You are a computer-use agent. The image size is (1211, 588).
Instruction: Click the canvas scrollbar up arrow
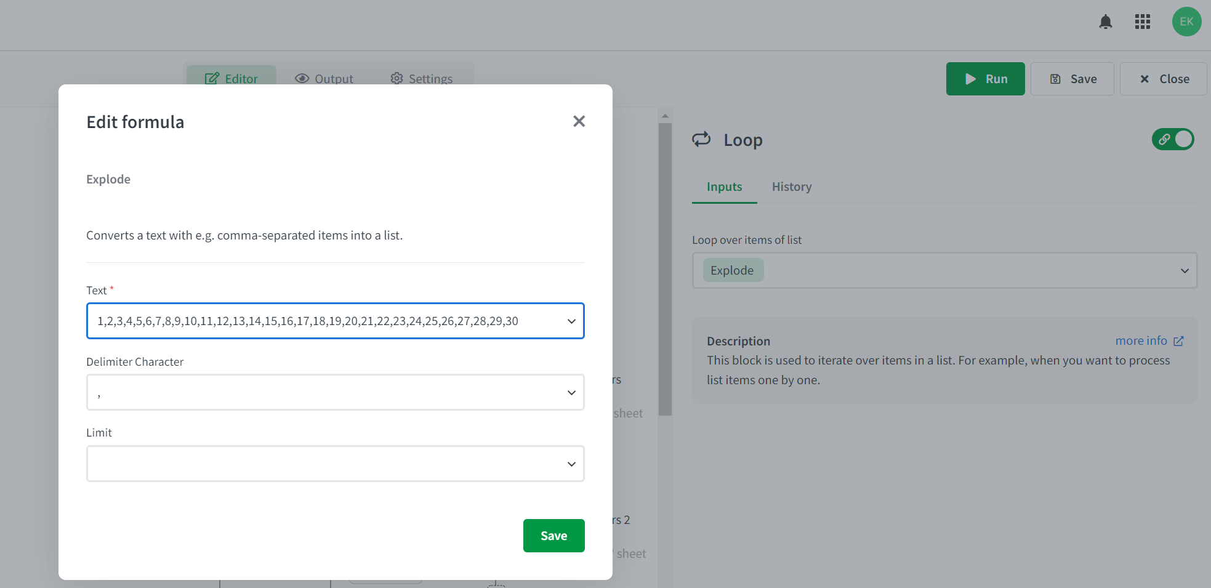665,116
